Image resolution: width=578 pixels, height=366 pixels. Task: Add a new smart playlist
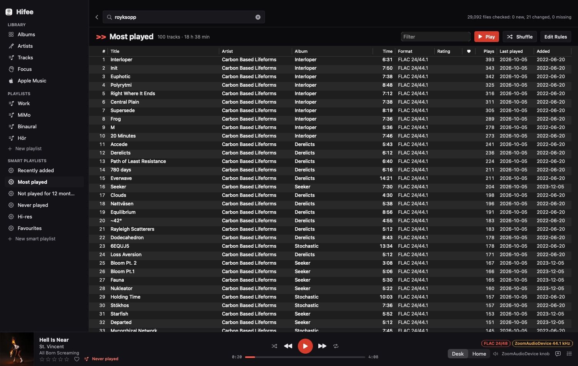tap(32, 239)
